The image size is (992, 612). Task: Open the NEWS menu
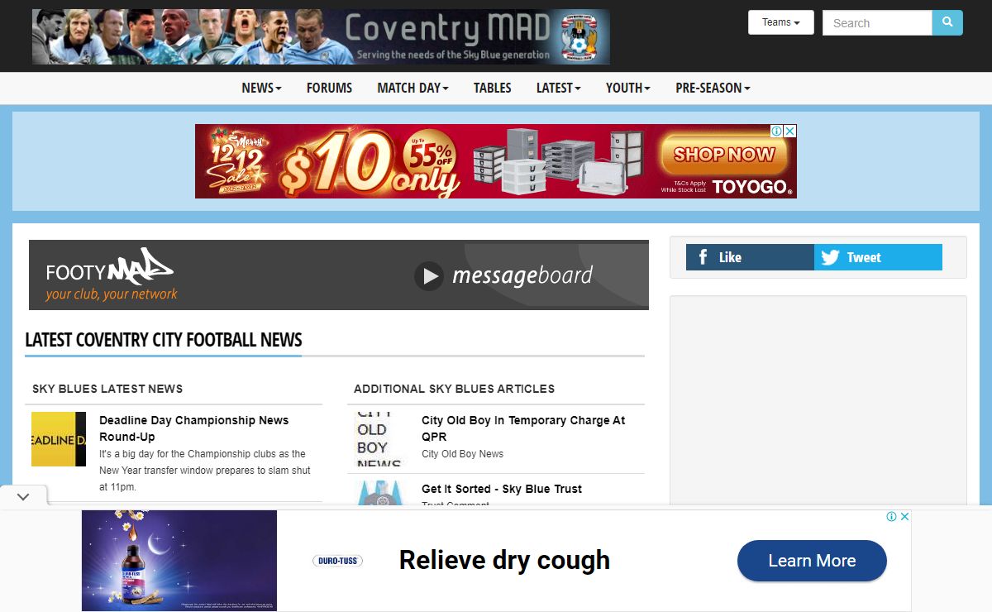pyautogui.click(x=261, y=88)
